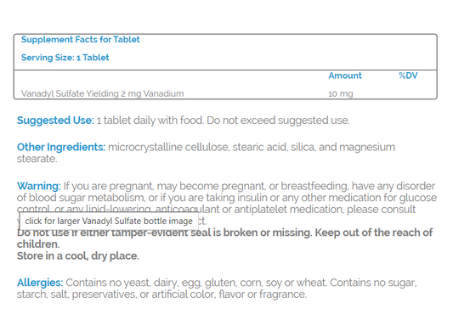Click the 'Store in a cool, dry place.' text
Image resolution: width=453 pixels, height=331 pixels.
point(78,256)
